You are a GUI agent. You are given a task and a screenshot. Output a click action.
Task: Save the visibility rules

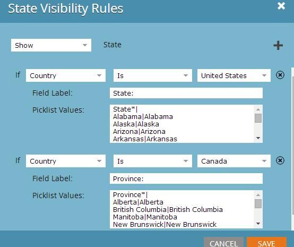pyautogui.click(x=266, y=243)
